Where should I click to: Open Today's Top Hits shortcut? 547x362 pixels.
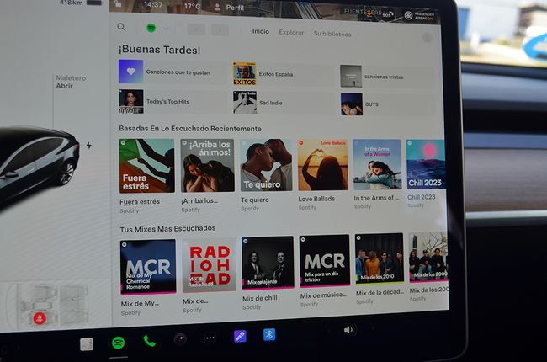173,102
